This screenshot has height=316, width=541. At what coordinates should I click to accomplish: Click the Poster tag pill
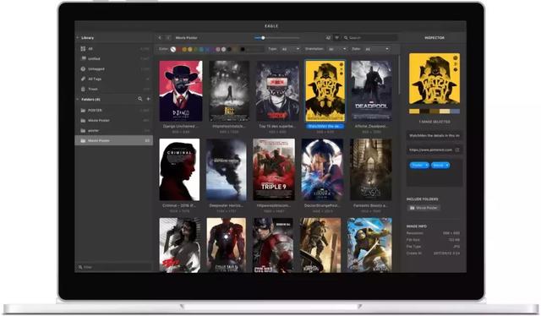419,166
